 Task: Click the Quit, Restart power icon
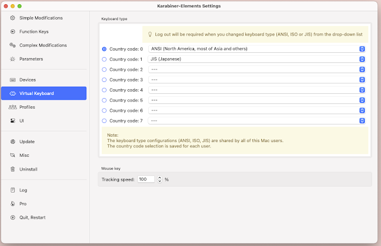pos(13,217)
